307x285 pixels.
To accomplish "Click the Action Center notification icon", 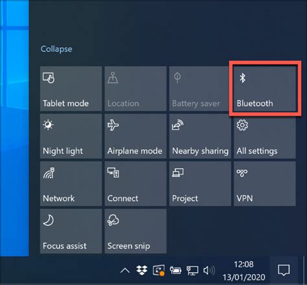I will [284, 270].
